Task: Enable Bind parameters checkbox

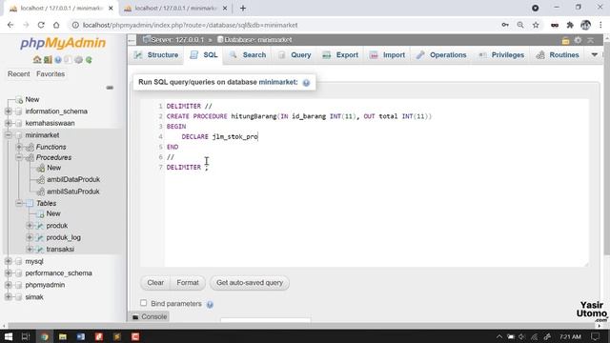Action: [144, 303]
